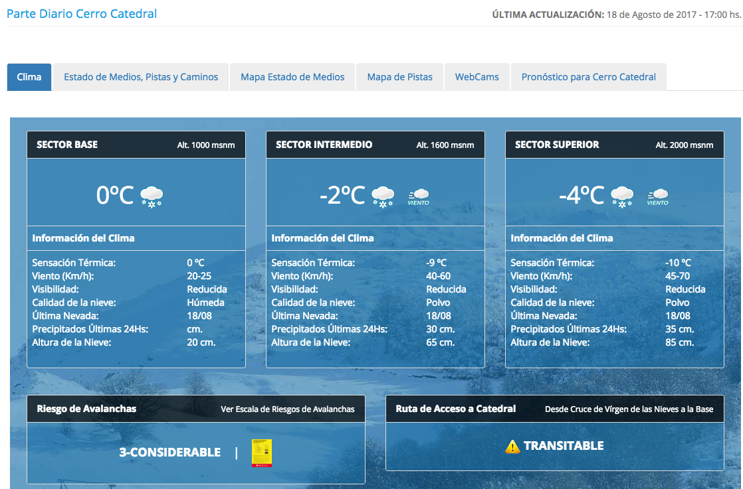
Task: Click the Viento wind icon in Sector Superior
Action: coord(658,197)
